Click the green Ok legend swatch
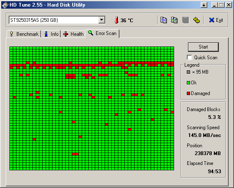The width and height of the screenshot is (234, 188). [188, 83]
